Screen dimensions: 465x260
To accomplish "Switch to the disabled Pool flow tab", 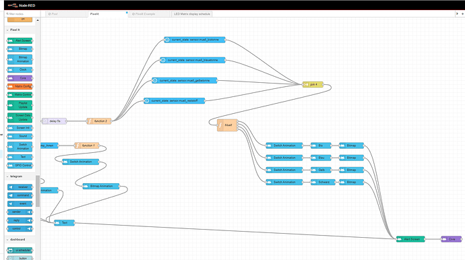I will pyautogui.click(x=67, y=14).
